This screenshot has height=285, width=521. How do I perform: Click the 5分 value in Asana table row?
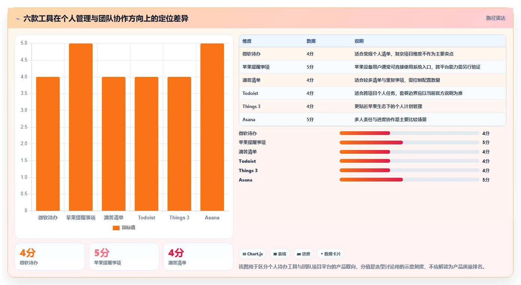310,120
